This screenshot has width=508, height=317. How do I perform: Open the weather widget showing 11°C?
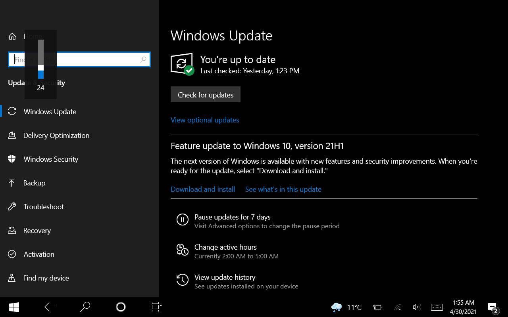346,307
